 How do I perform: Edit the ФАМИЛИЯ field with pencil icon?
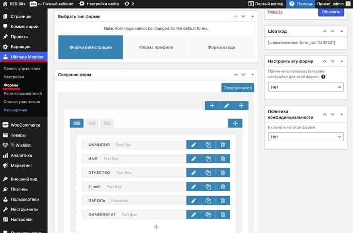[193, 145]
